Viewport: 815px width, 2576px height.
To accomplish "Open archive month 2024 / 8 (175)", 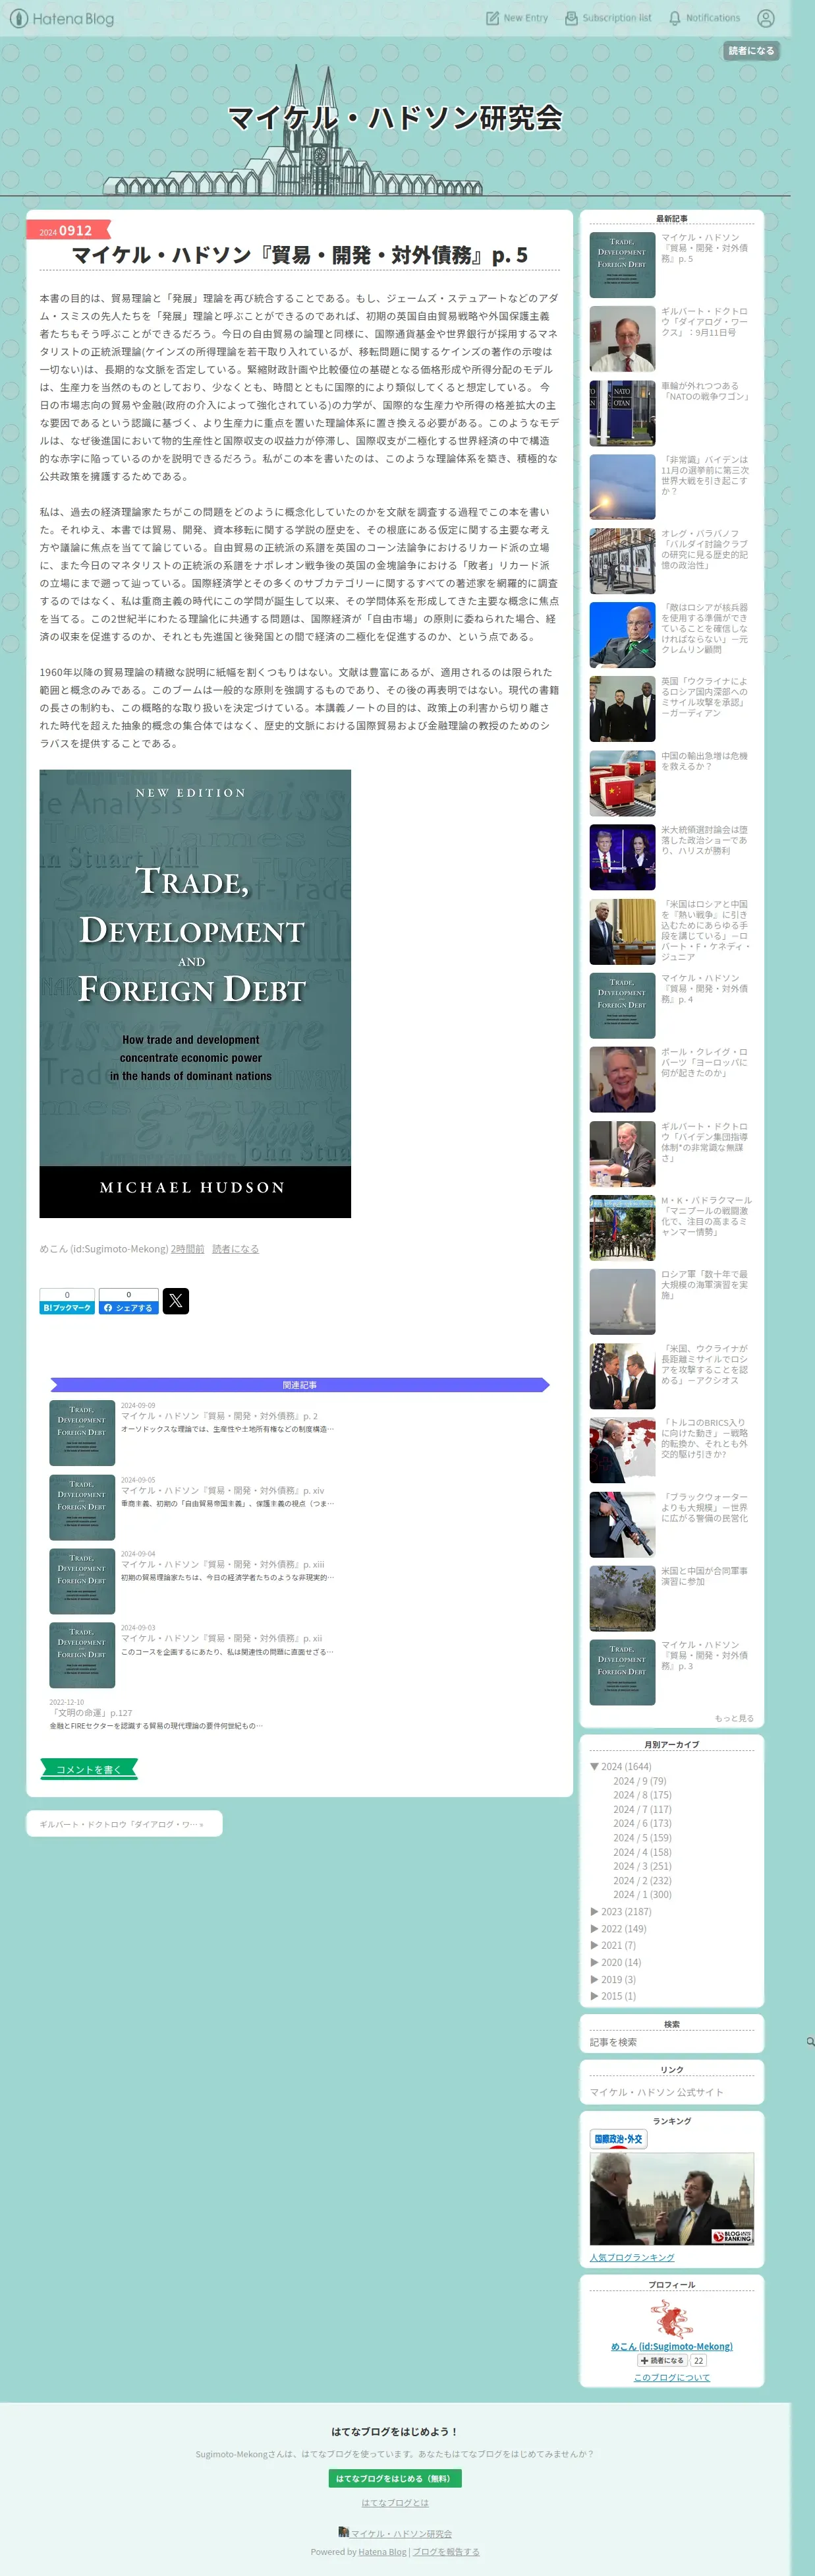I will (x=642, y=1795).
